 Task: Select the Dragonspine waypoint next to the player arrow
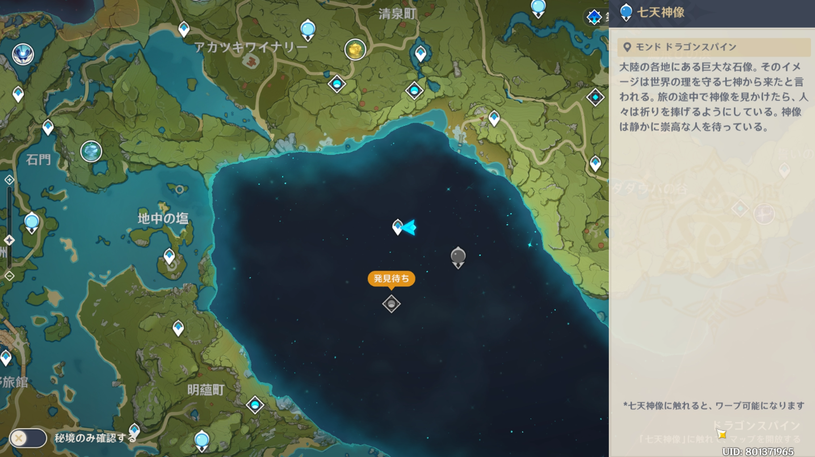pyautogui.click(x=398, y=227)
